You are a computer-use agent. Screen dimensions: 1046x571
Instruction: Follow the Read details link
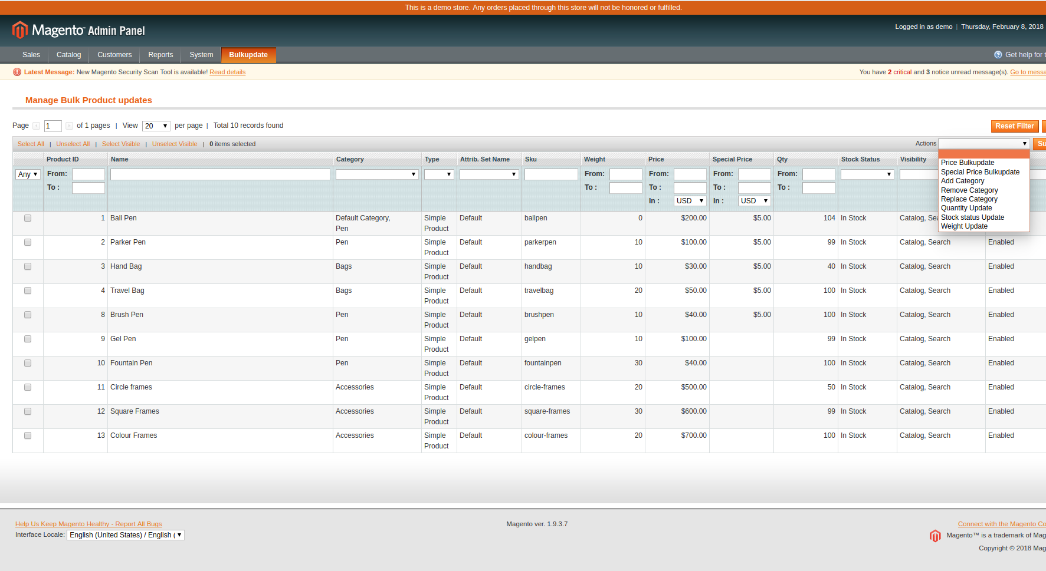(x=227, y=72)
